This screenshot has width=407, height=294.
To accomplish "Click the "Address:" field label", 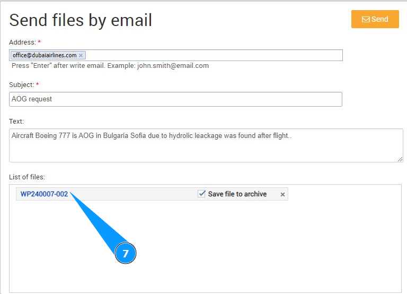I will pos(22,42).
